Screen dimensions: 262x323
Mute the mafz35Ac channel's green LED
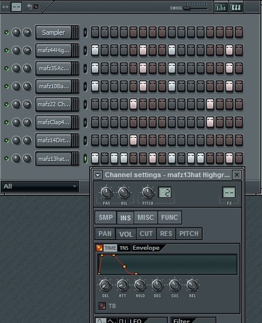[7, 68]
